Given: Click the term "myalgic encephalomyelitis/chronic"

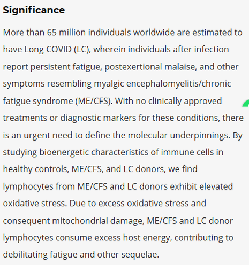Looking at the screenshot, I should [x=162, y=84].
